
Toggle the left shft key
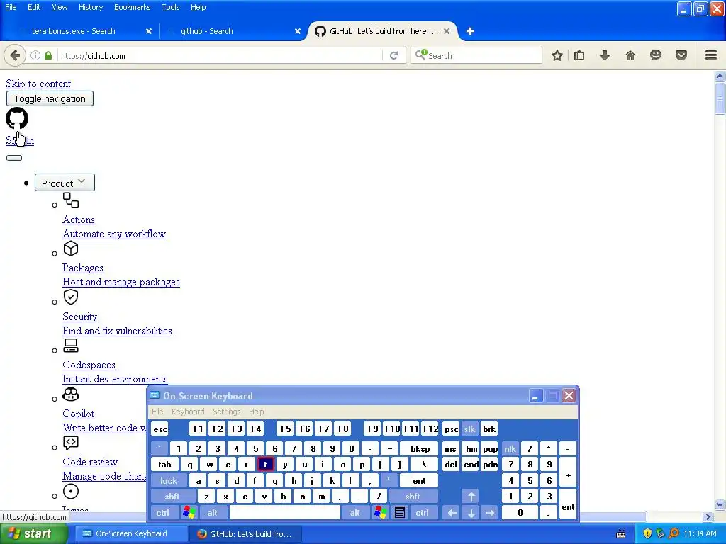[x=172, y=497]
